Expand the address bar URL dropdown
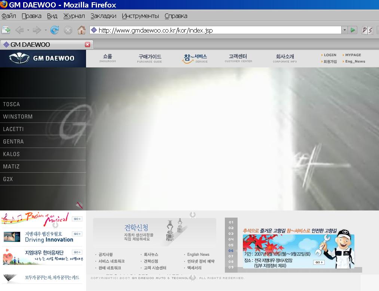Screen dimensions: 379x291 coord(345,30)
